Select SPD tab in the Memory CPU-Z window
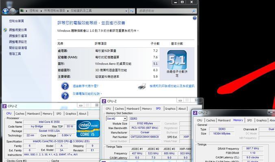Screen dimensions: 275x162 [249, 120]
